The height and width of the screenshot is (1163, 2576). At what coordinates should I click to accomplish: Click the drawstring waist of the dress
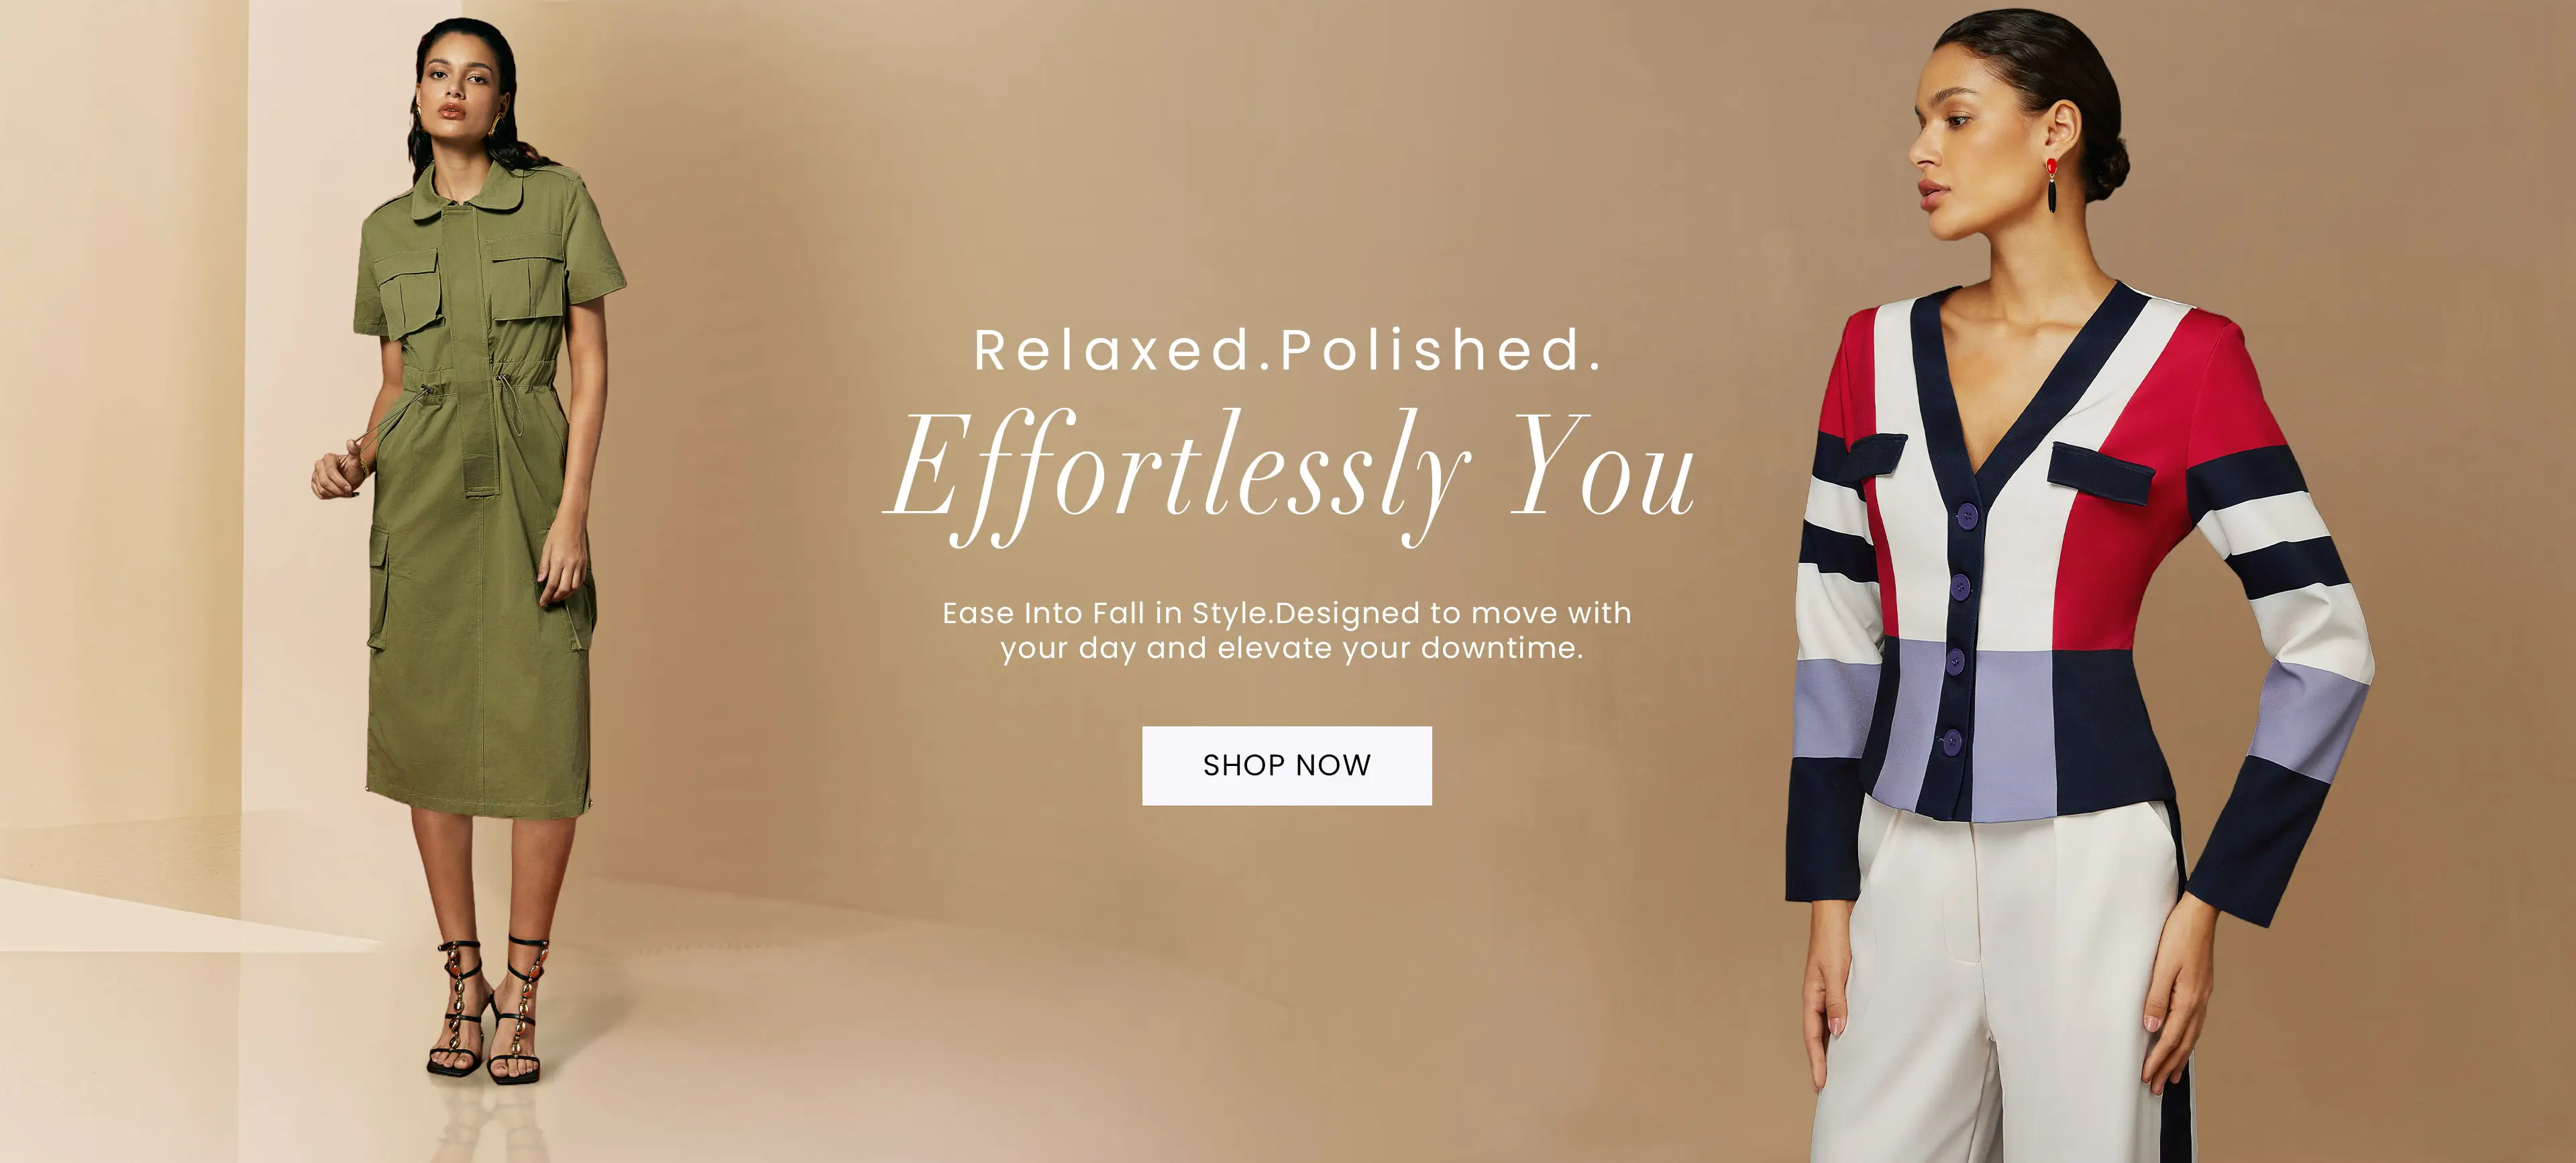480,385
